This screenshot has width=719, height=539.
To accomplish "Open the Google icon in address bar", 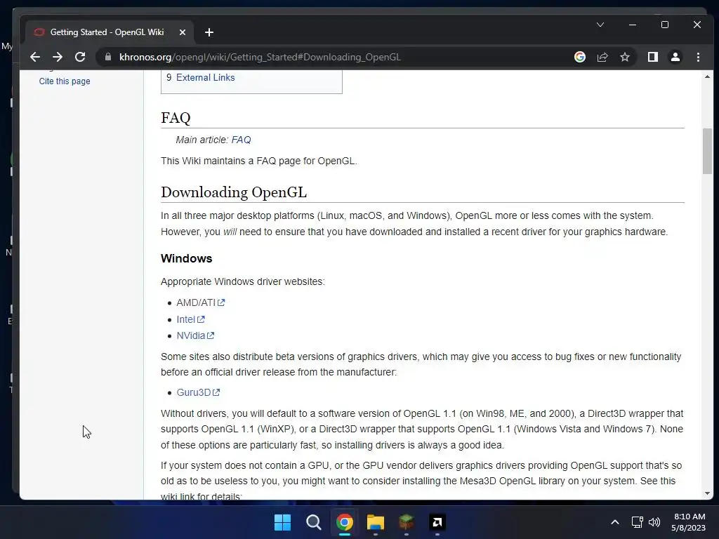I will coord(579,57).
